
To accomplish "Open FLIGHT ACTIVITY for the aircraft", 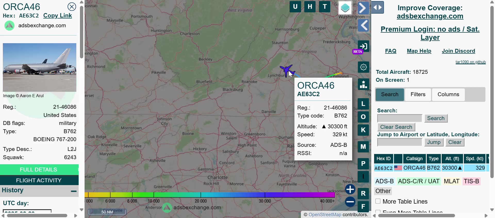I will click(x=39, y=180).
